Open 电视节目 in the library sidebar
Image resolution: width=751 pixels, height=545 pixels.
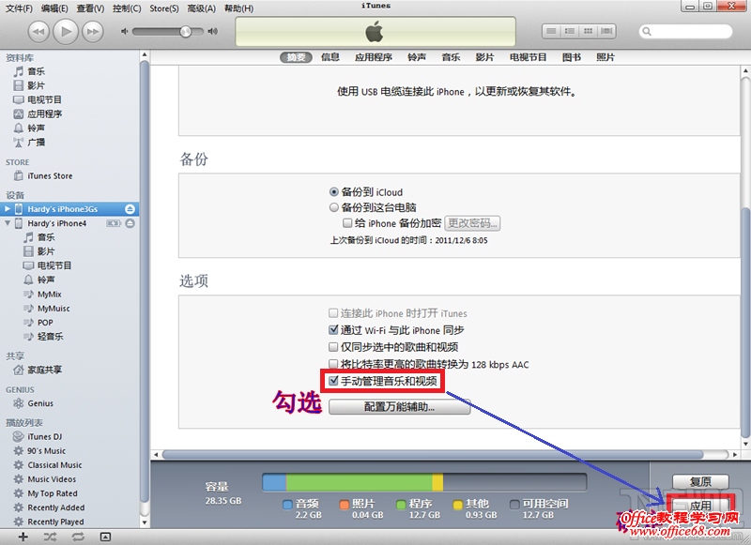[44, 99]
